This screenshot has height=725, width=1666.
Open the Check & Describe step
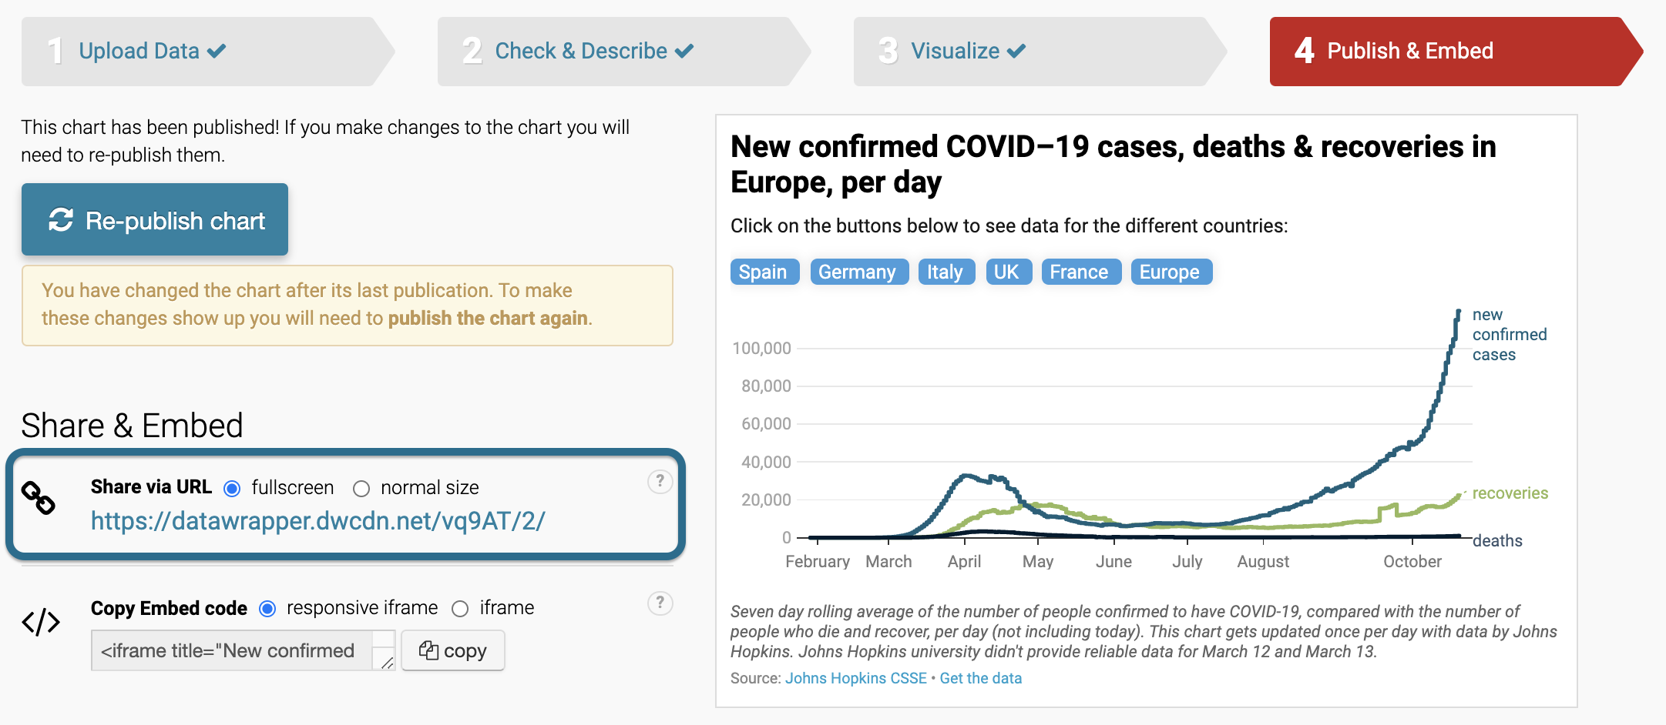tap(580, 51)
